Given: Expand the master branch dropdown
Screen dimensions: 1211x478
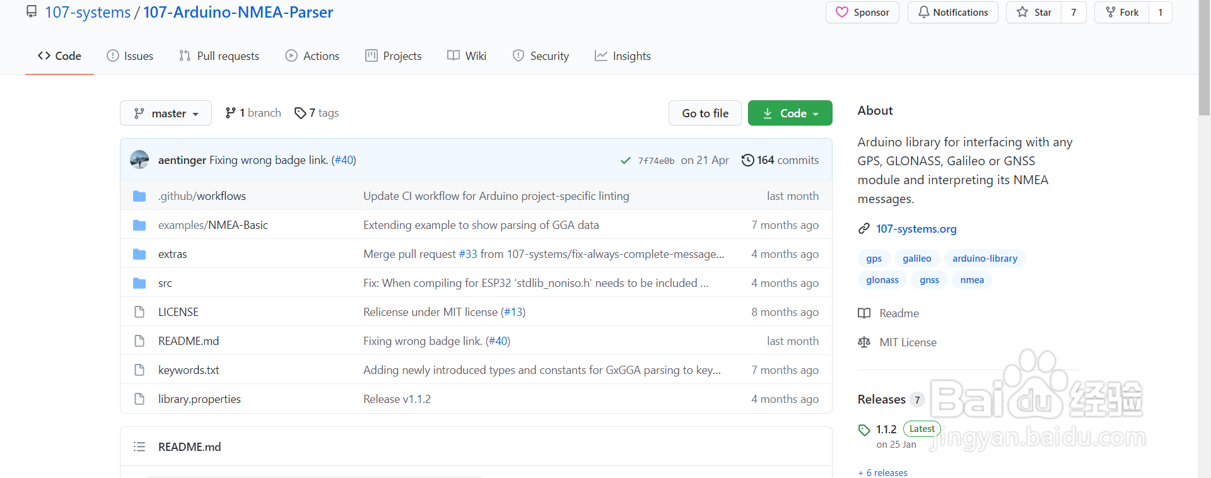Looking at the screenshot, I should pos(166,113).
